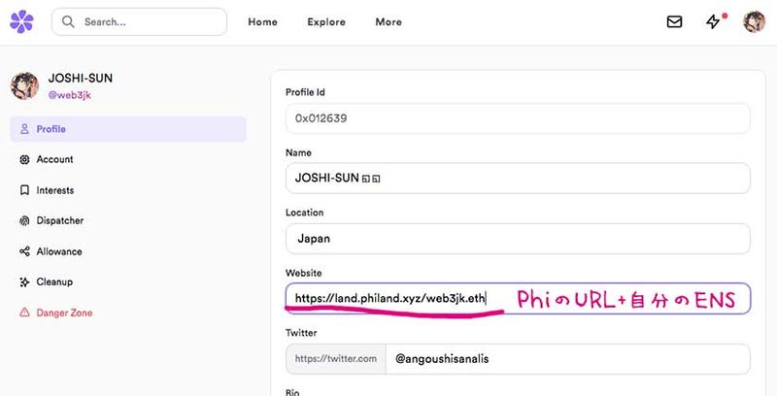Click the Allowance share icon
The image size is (777, 396).
(24, 251)
